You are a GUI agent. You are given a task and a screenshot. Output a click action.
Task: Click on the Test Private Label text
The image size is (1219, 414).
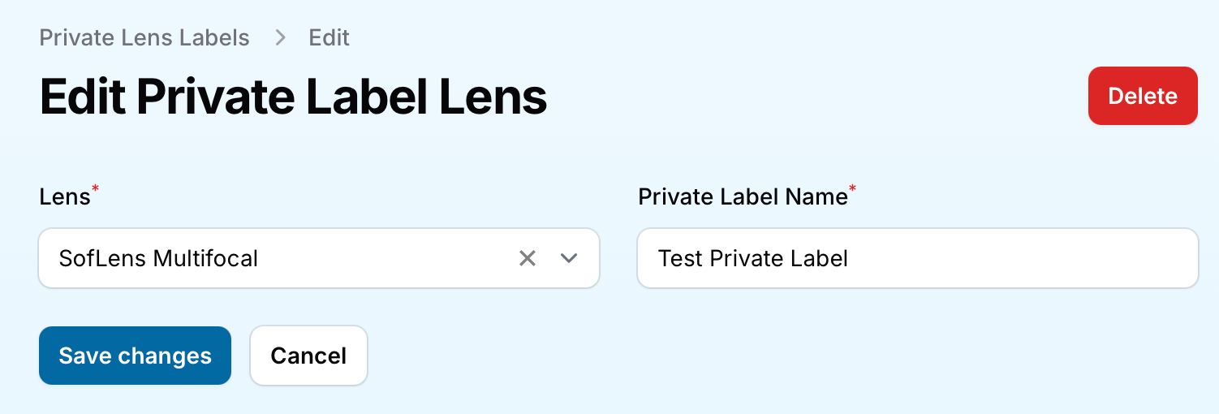coord(752,258)
